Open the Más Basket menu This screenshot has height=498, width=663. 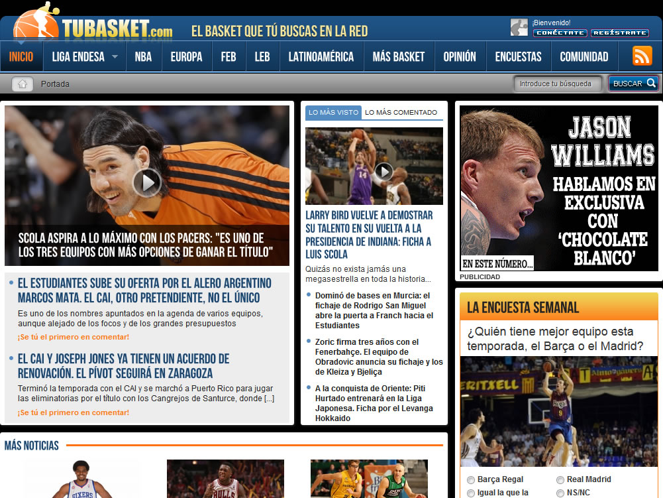398,56
